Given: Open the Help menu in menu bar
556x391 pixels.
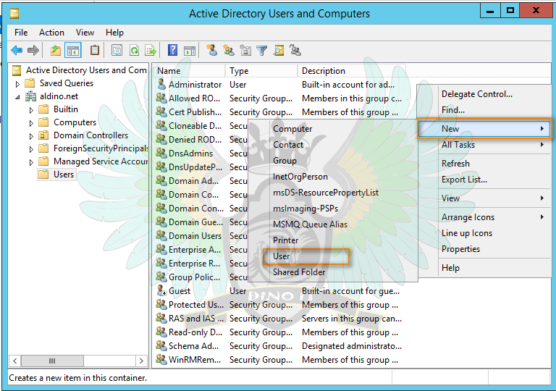Looking at the screenshot, I should pyautogui.click(x=114, y=33).
